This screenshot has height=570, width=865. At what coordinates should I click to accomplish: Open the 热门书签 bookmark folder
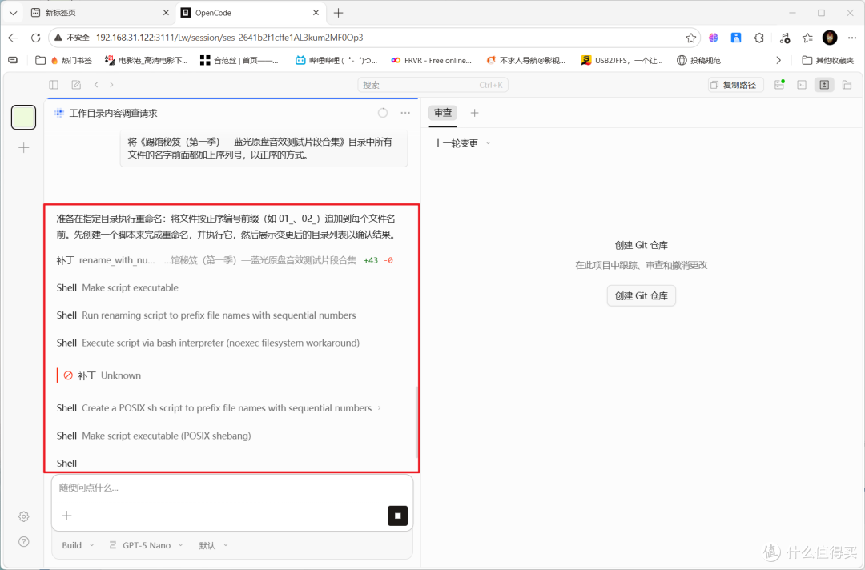tap(64, 61)
